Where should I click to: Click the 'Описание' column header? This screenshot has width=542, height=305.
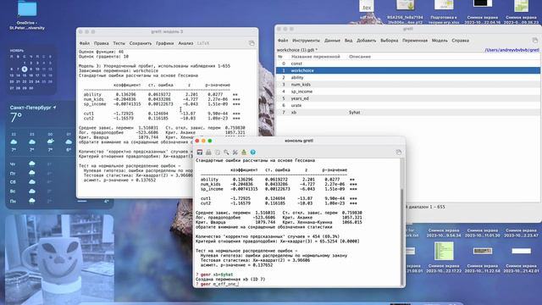(x=360, y=57)
